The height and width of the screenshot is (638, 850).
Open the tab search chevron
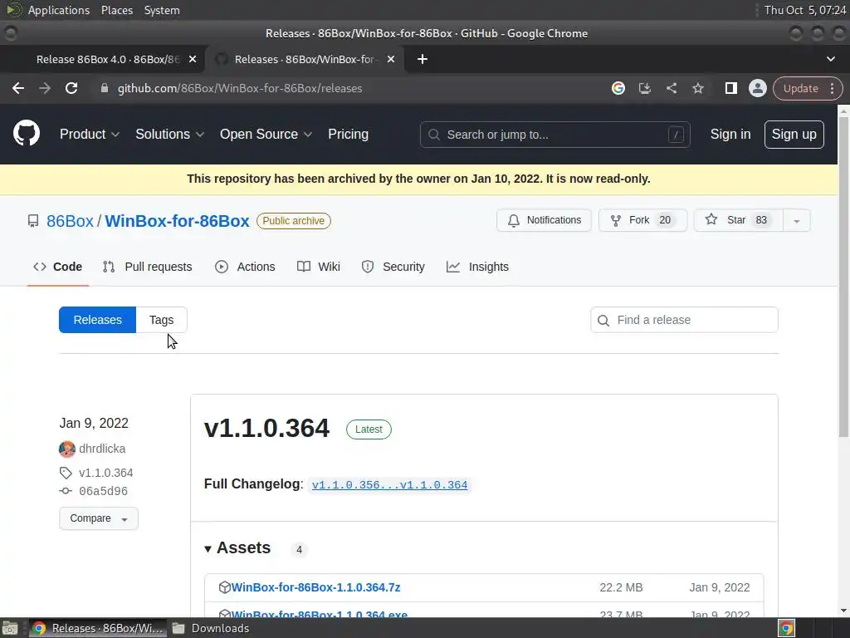830,59
